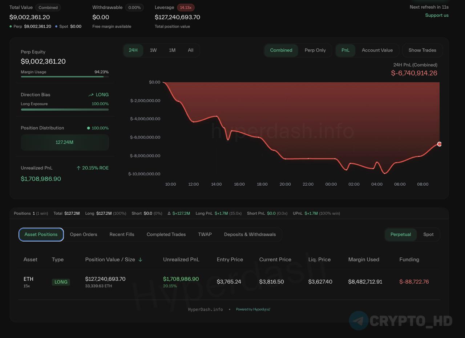Sort by Position Value / Size arrow
465x338 pixels.
pyautogui.click(x=141, y=260)
